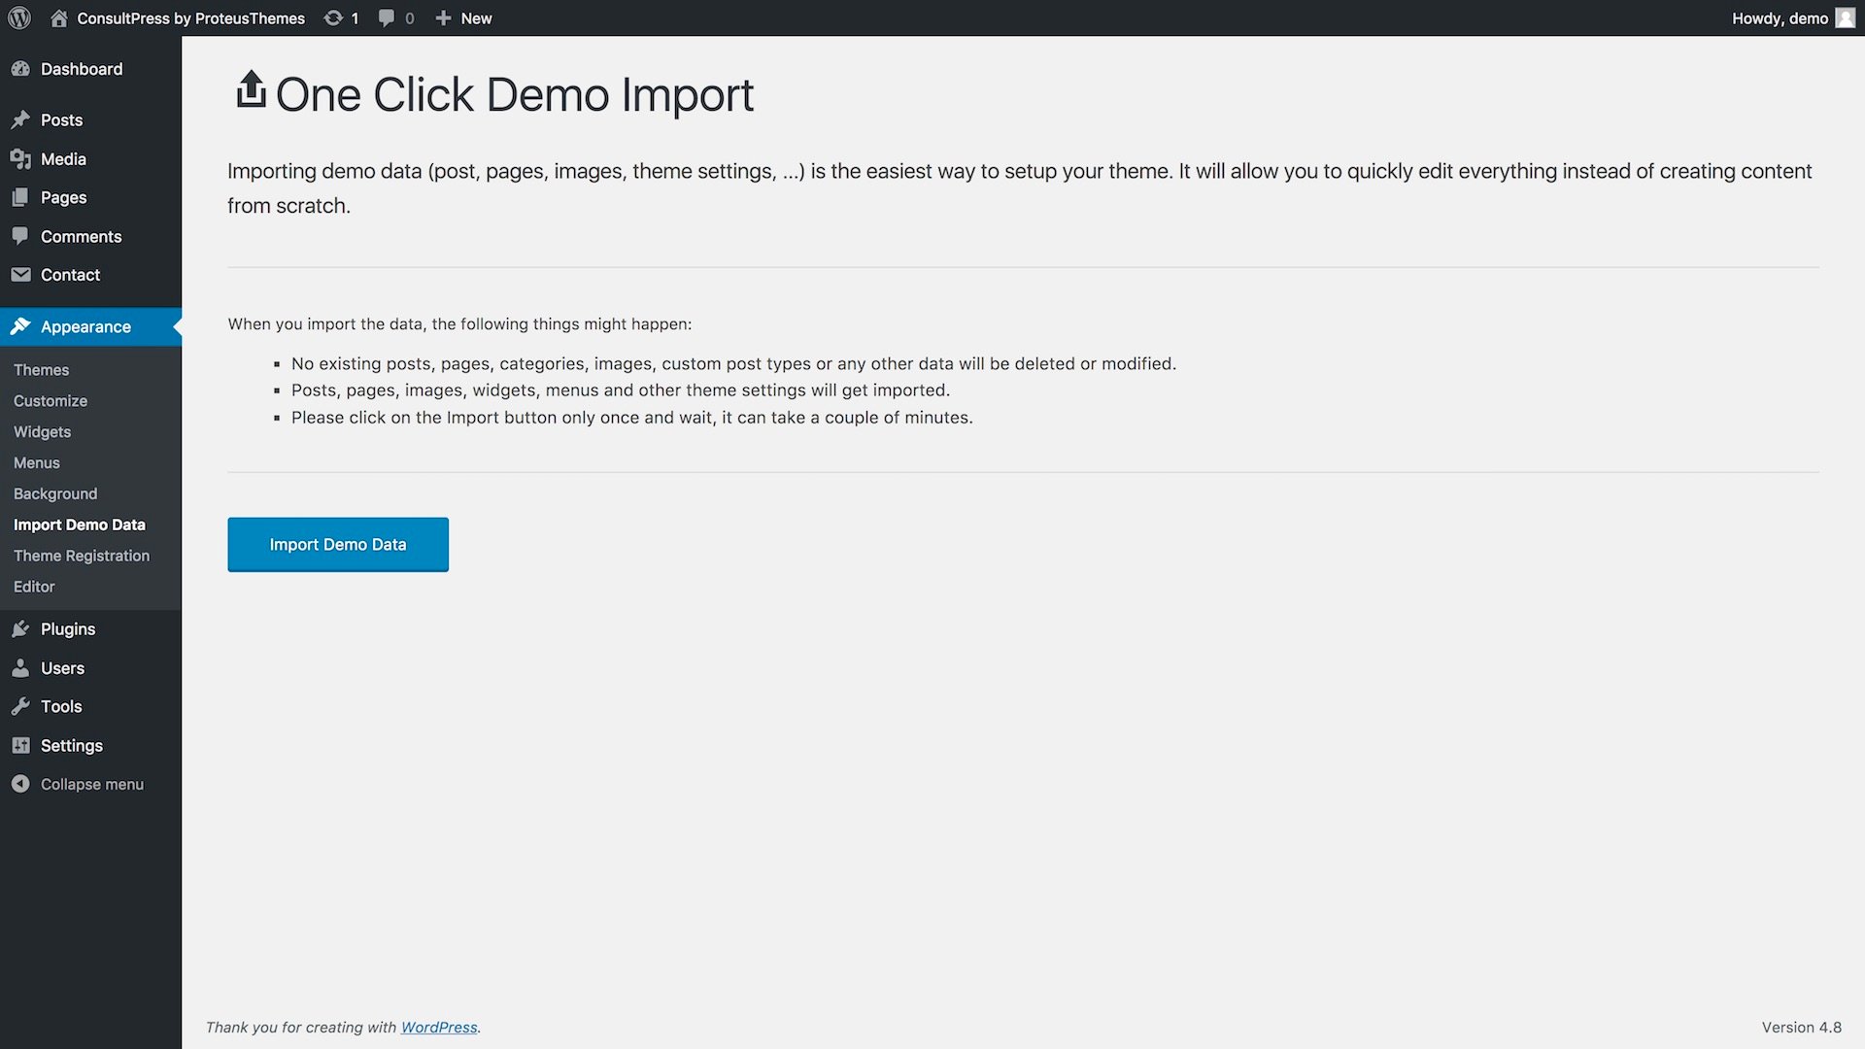The width and height of the screenshot is (1865, 1049).
Task: Click the user avatar in admin bar
Action: pos(1846,17)
